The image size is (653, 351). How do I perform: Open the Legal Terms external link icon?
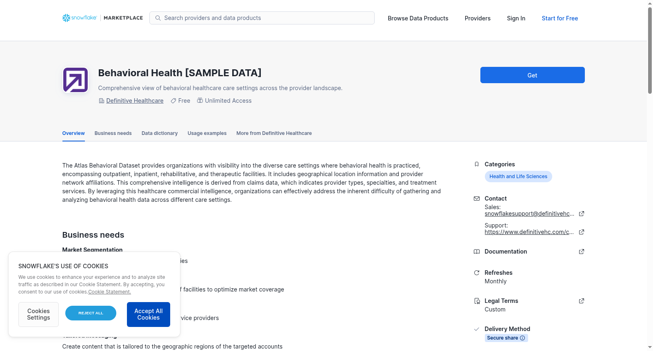pyautogui.click(x=582, y=301)
